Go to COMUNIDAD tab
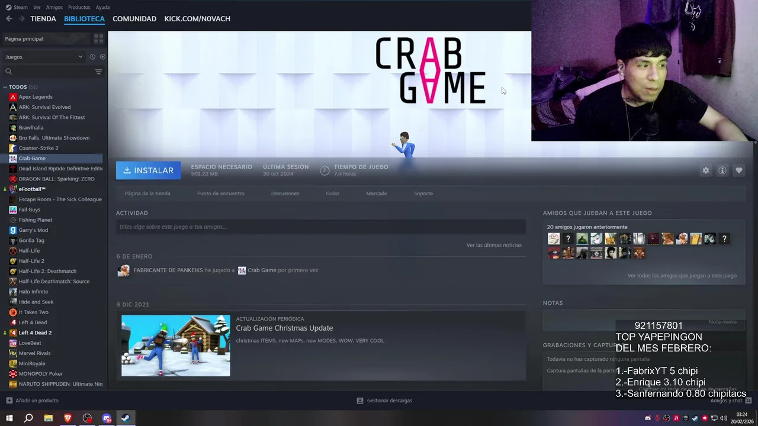Screen dimensions: 758x426 pos(134,19)
